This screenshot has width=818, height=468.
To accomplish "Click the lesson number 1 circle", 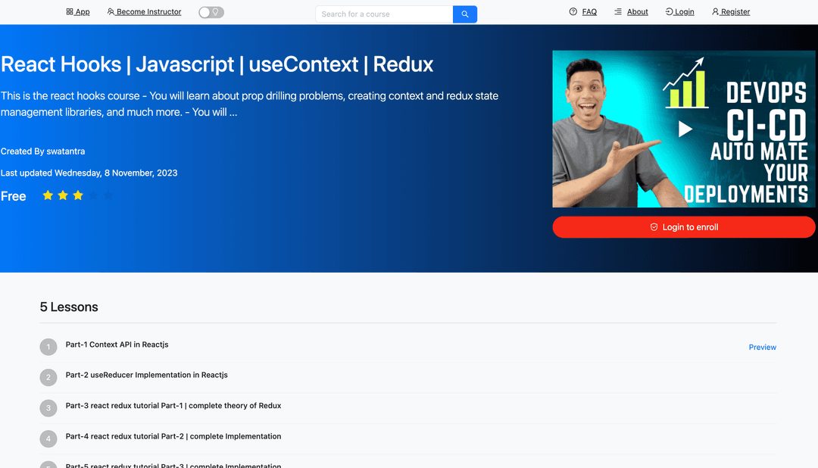I will pos(48,347).
